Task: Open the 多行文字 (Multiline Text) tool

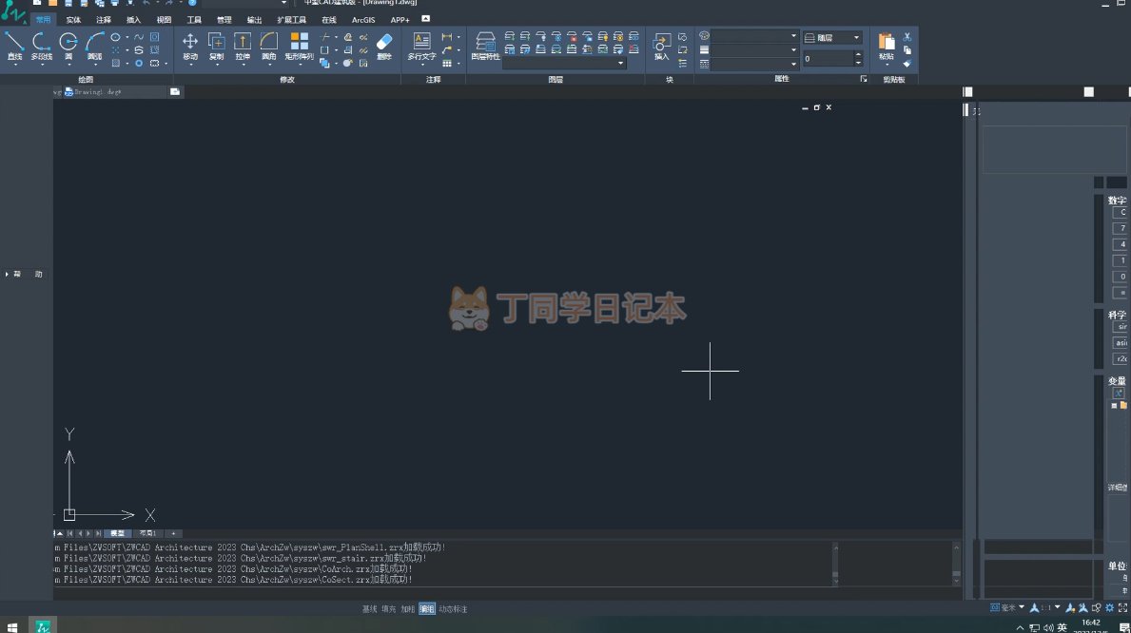Action: point(421,44)
